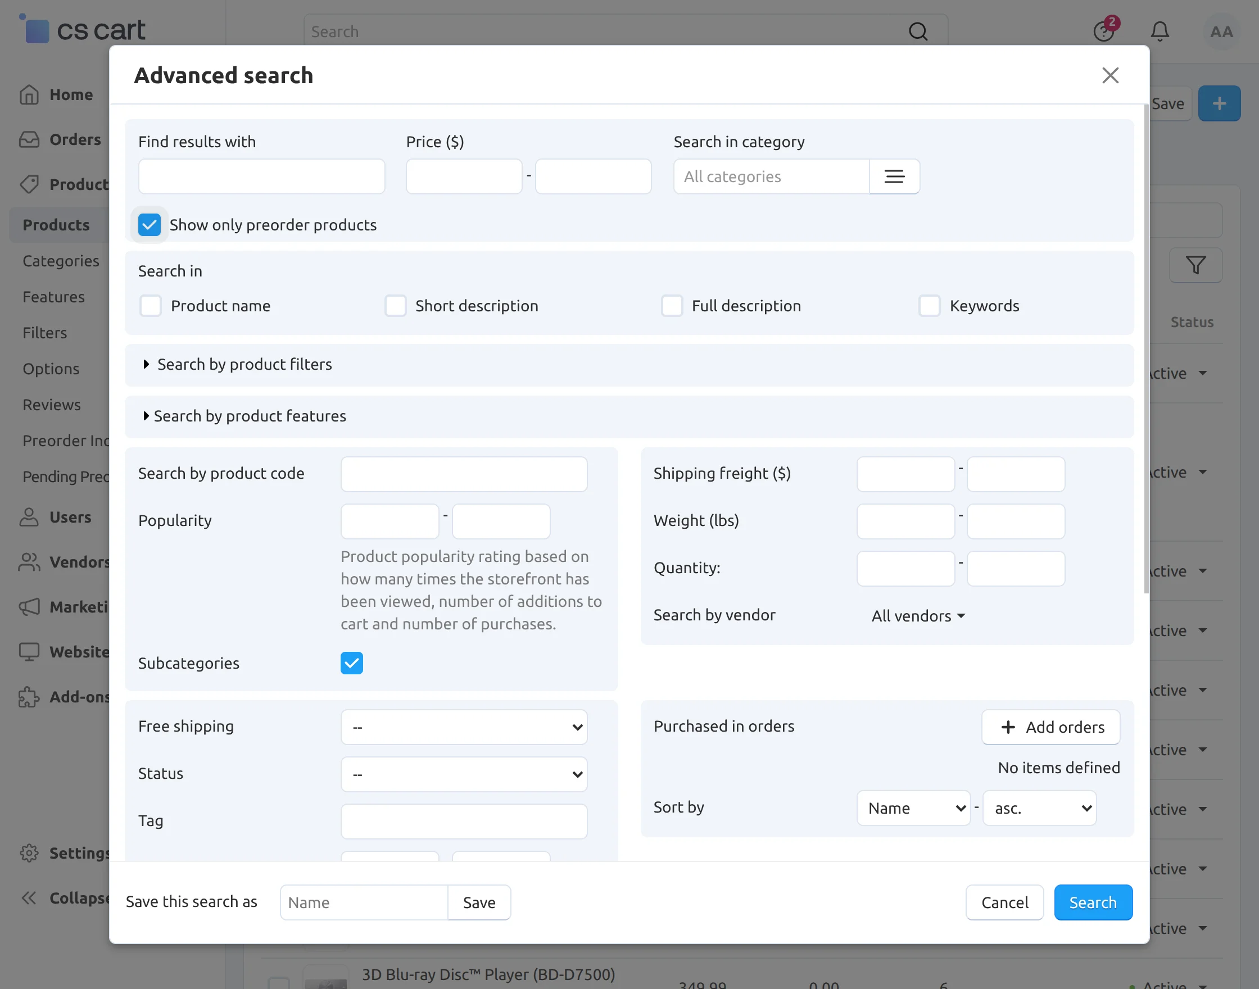
Task: Enable the Product name checkbox
Action: point(151,306)
